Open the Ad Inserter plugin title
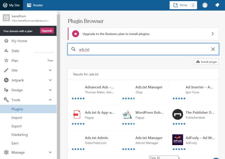 (x=199, y=87)
